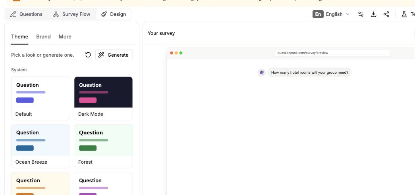Click the blue swatch in Default theme

tap(25, 100)
